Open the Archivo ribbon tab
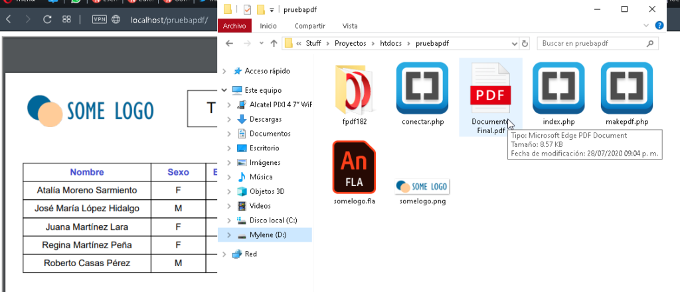Screen dimensions: 680x292 [x=234, y=26]
